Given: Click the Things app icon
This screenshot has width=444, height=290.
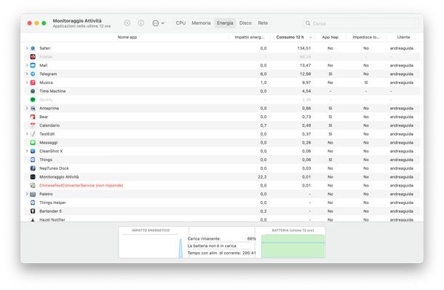Looking at the screenshot, I should click(x=33, y=160).
